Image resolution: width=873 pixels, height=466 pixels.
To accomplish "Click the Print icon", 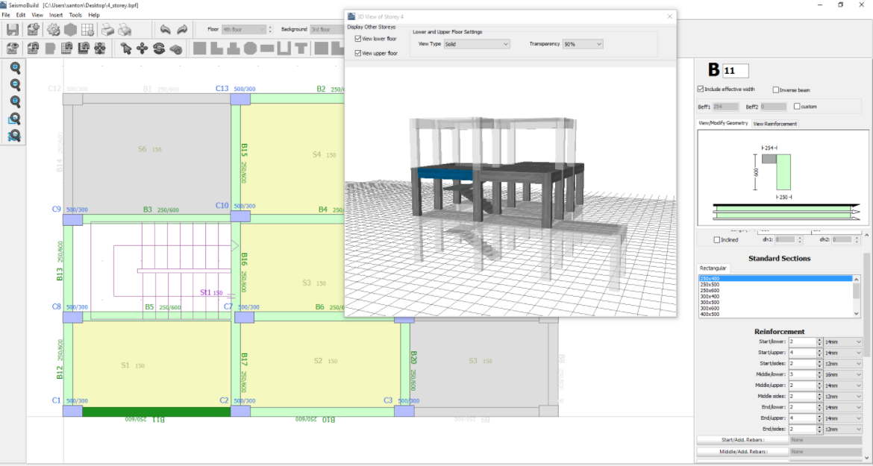I will (107, 30).
